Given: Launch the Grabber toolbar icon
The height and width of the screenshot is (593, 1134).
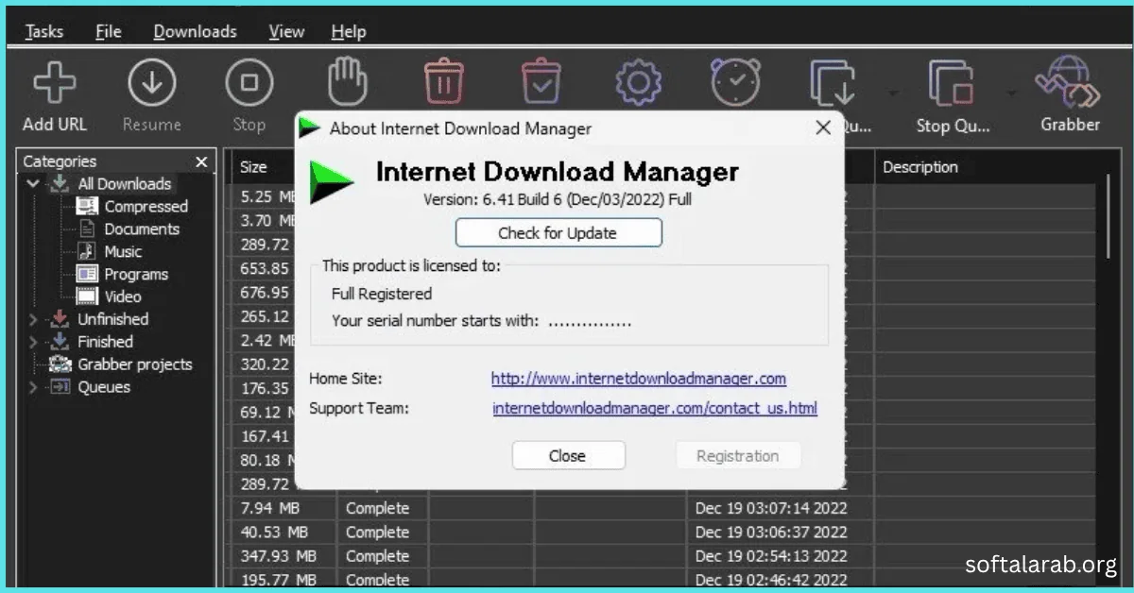Looking at the screenshot, I should [1069, 83].
